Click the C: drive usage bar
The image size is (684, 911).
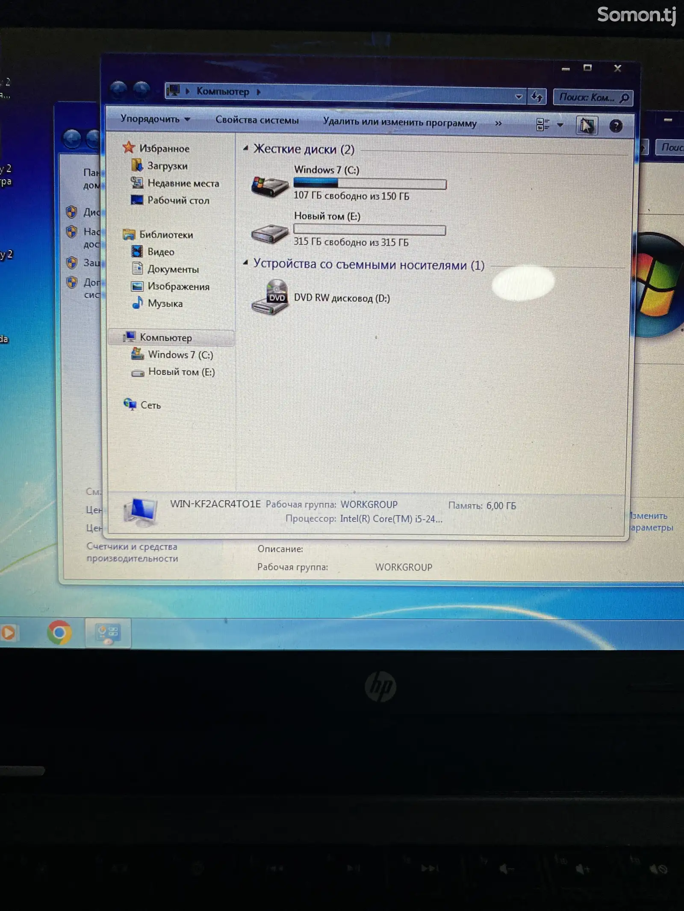point(370,184)
